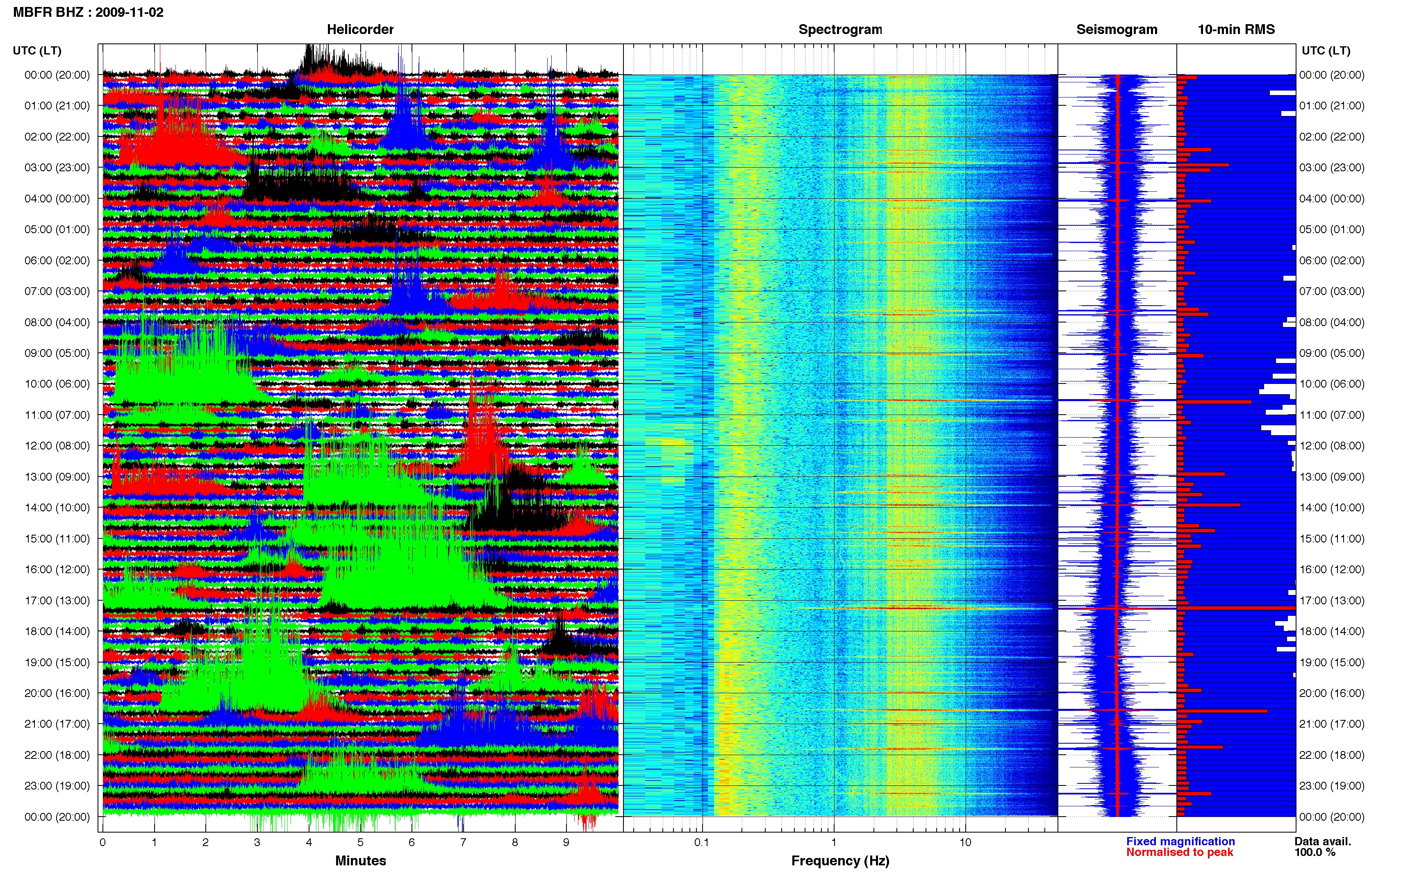Click left time label 17:00 (13:00)
Image resolution: width=1401 pixels, height=876 pixels.
pos(57,600)
